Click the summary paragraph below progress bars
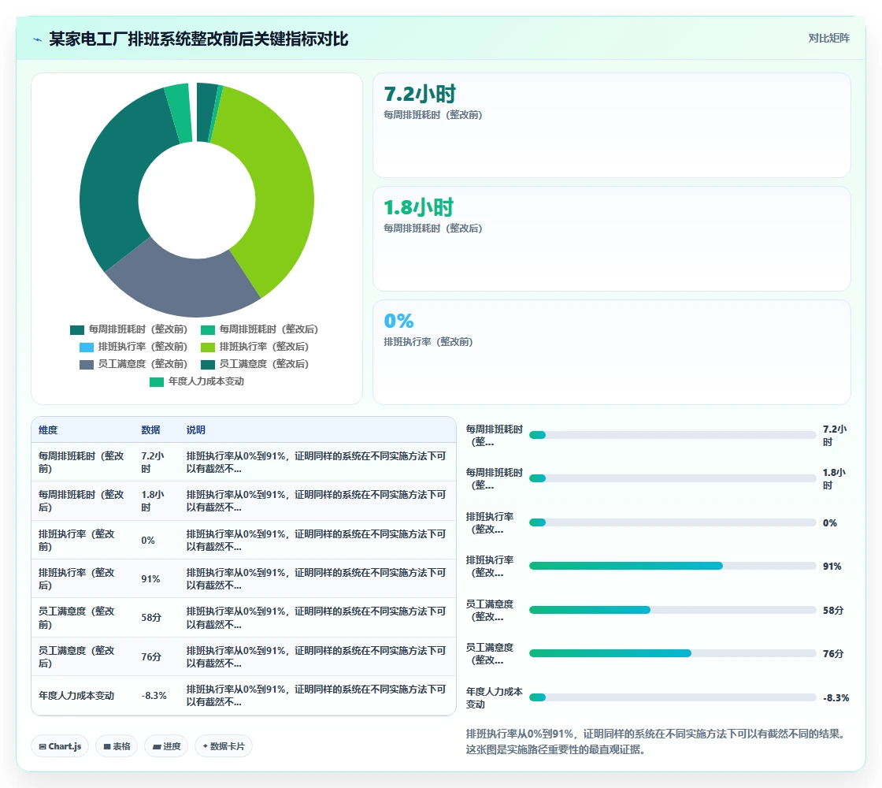 (657, 742)
